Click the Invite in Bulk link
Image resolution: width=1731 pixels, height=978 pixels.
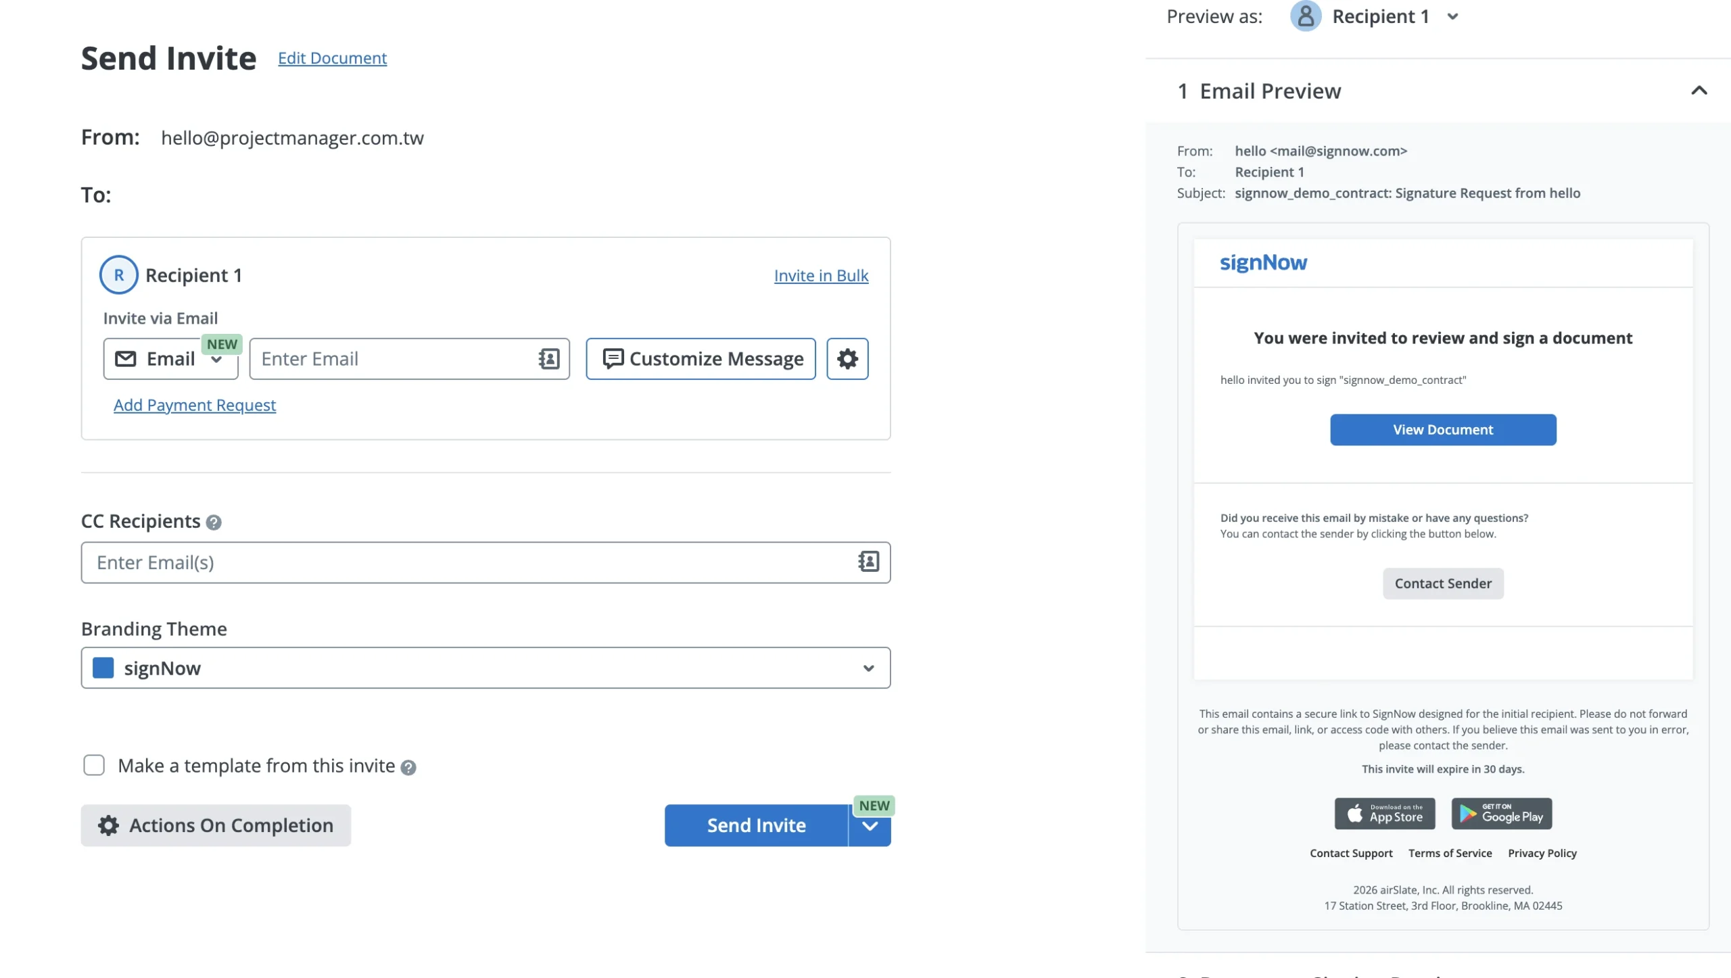821,276
